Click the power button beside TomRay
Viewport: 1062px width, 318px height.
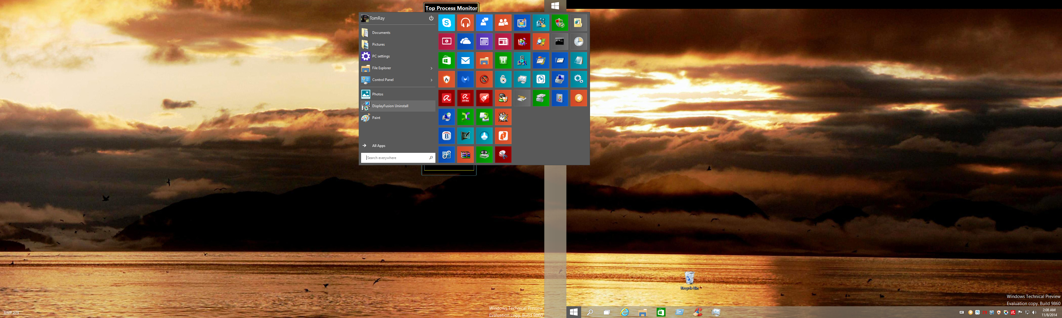coord(431,18)
